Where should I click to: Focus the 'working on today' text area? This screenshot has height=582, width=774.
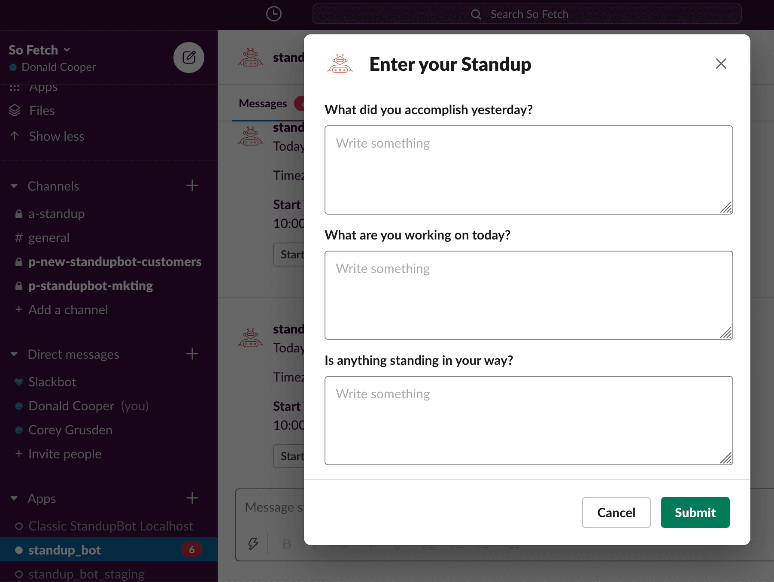[528, 295]
